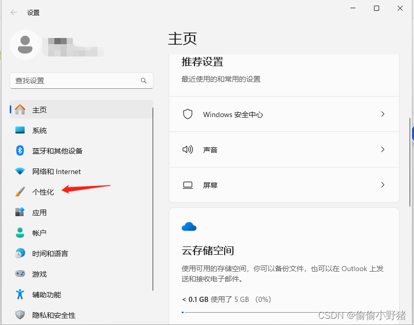This screenshot has width=414, height=325.
Task: Click the 云存储空间 card heading
Action: pyautogui.click(x=208, y=251)
